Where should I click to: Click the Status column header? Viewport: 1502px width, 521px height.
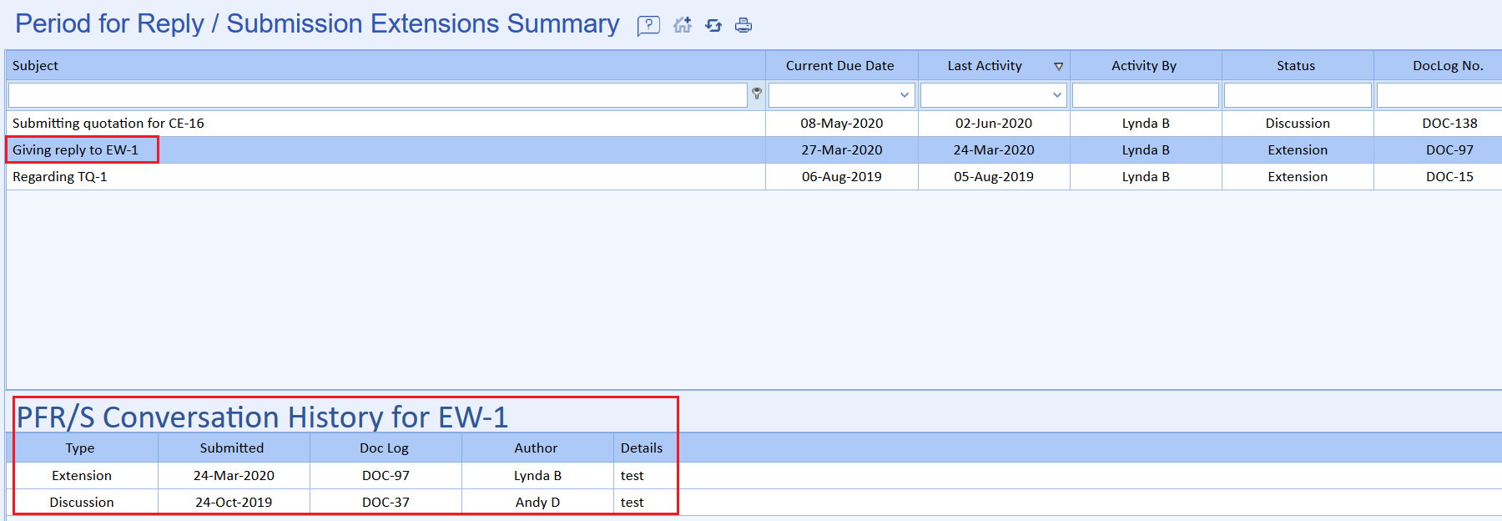1295,66
